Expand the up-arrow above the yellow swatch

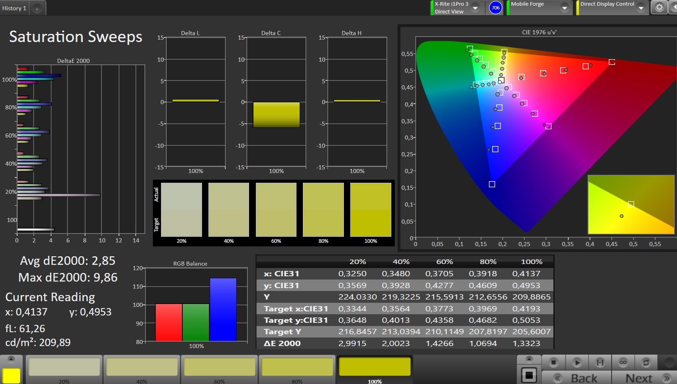point(11,359)
